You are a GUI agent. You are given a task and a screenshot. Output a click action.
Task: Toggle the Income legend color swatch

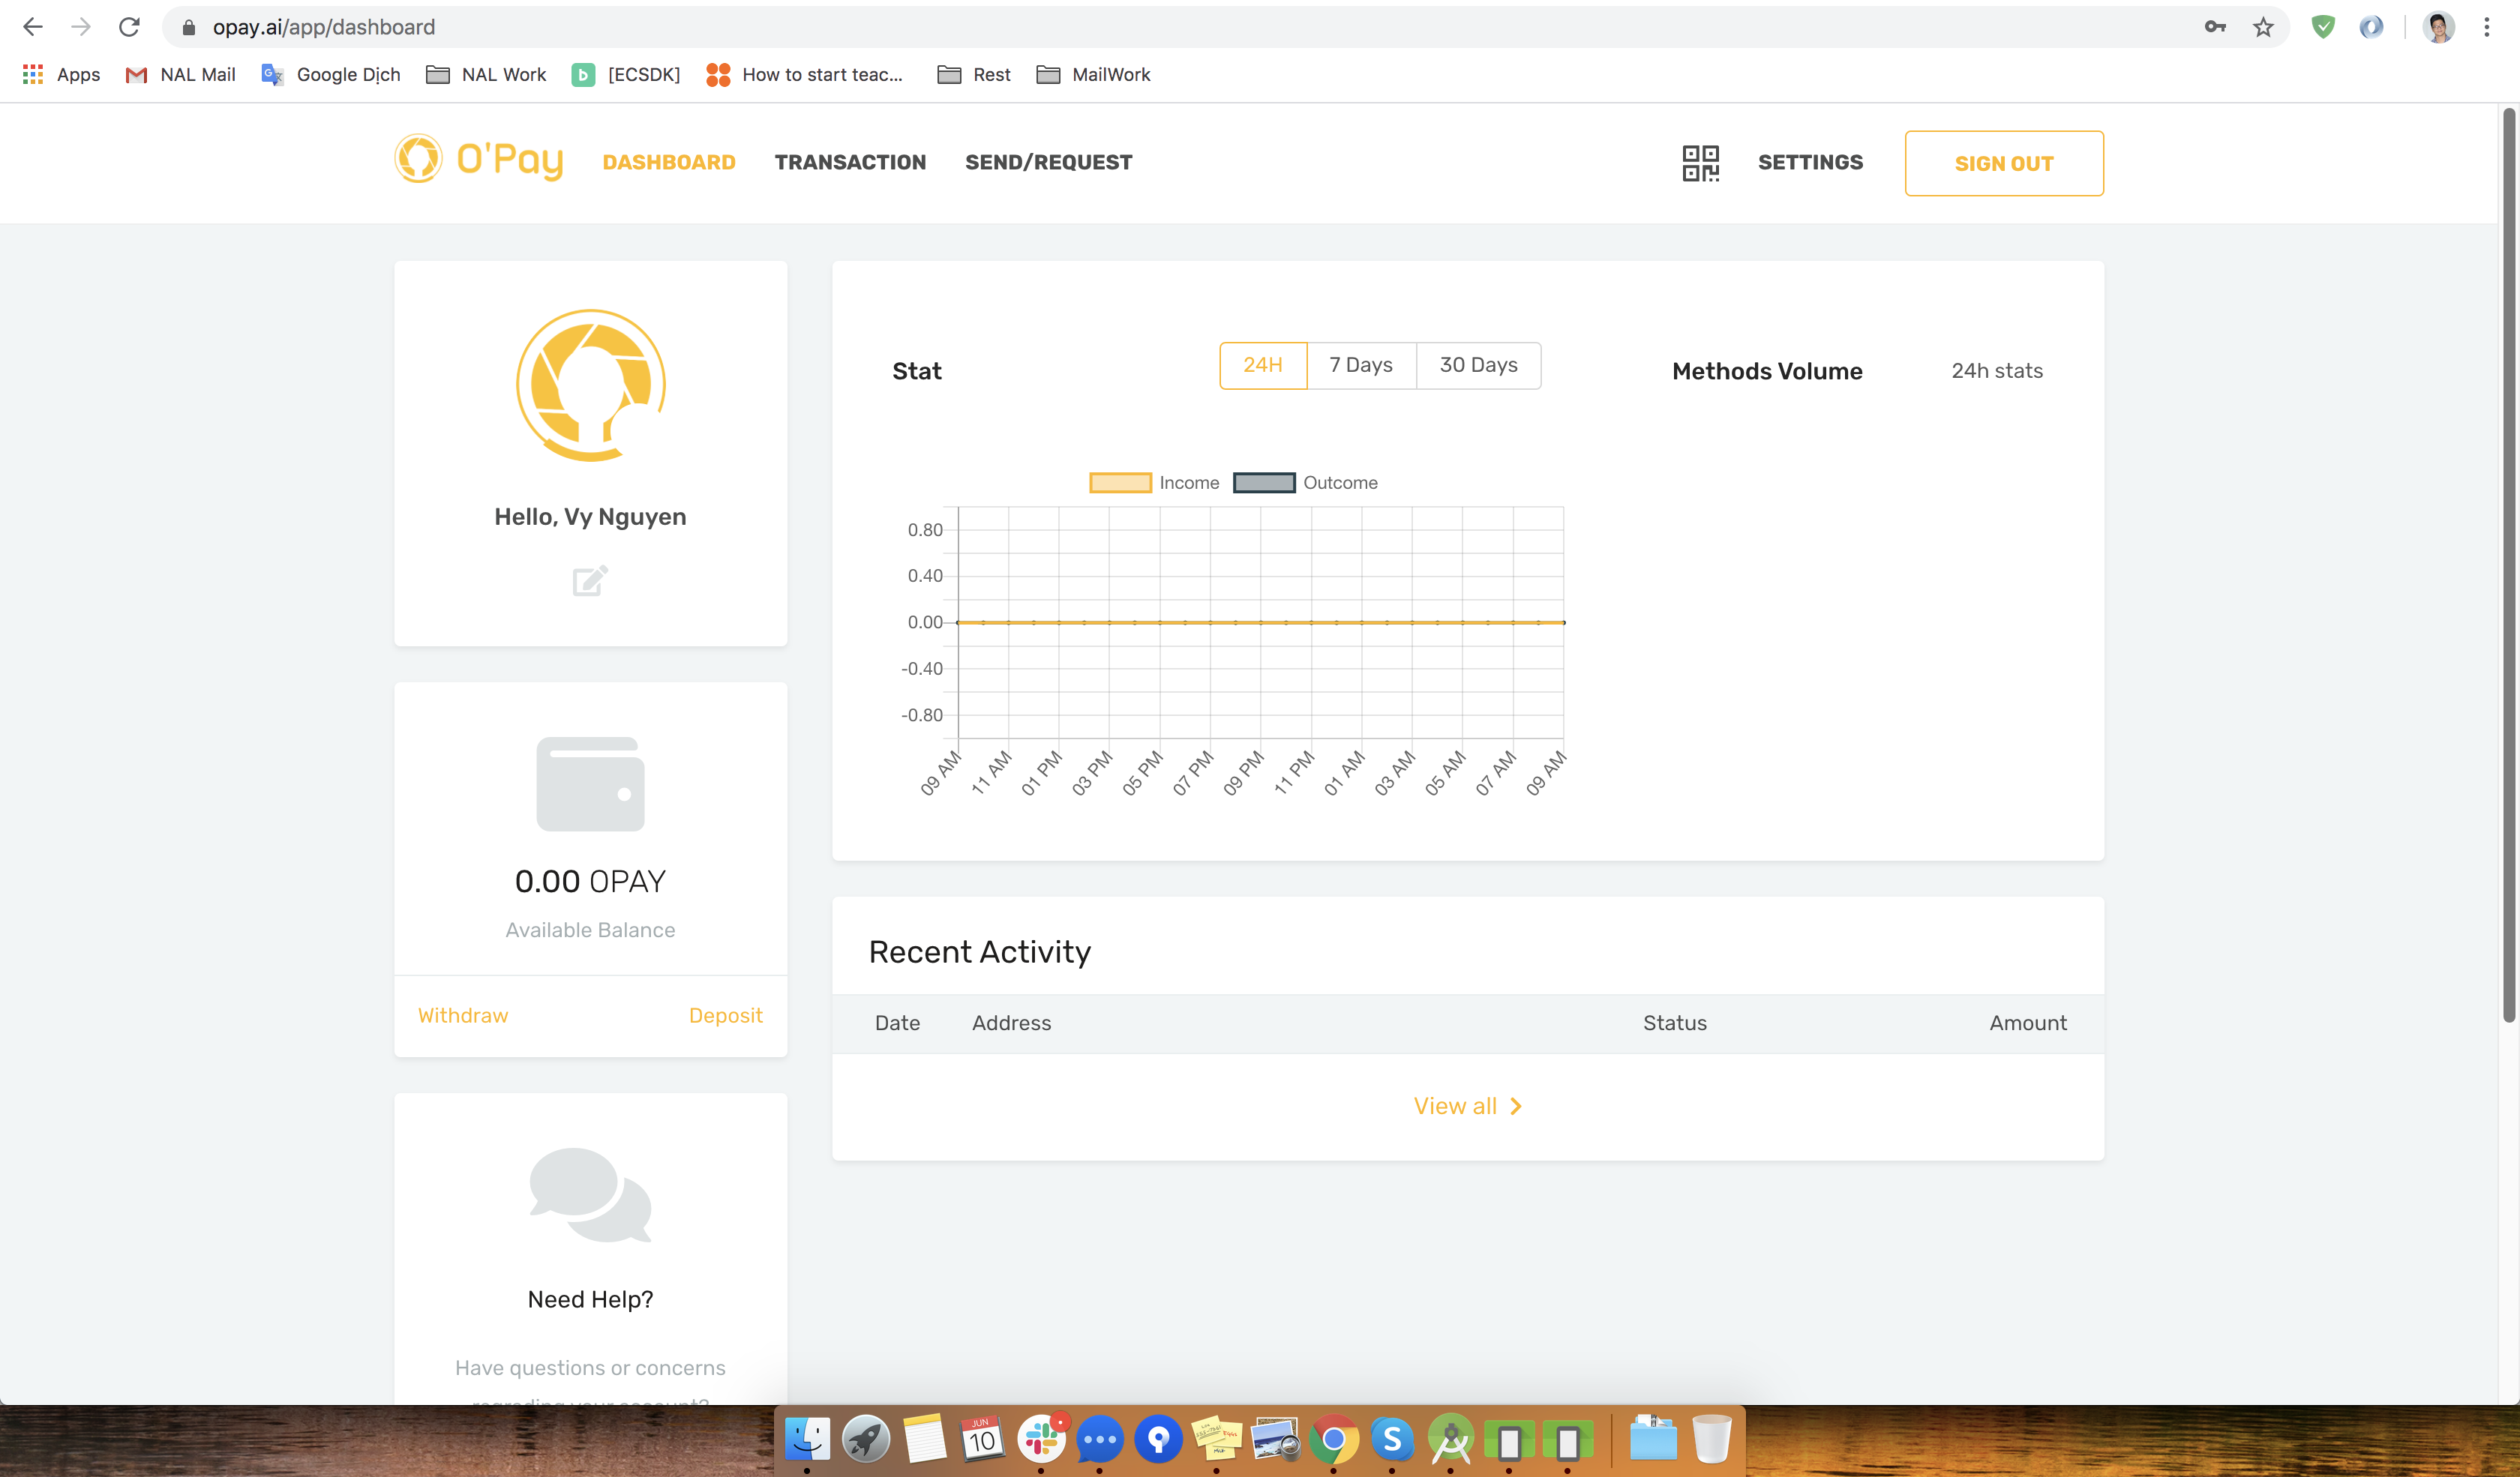click(1120, 483)
